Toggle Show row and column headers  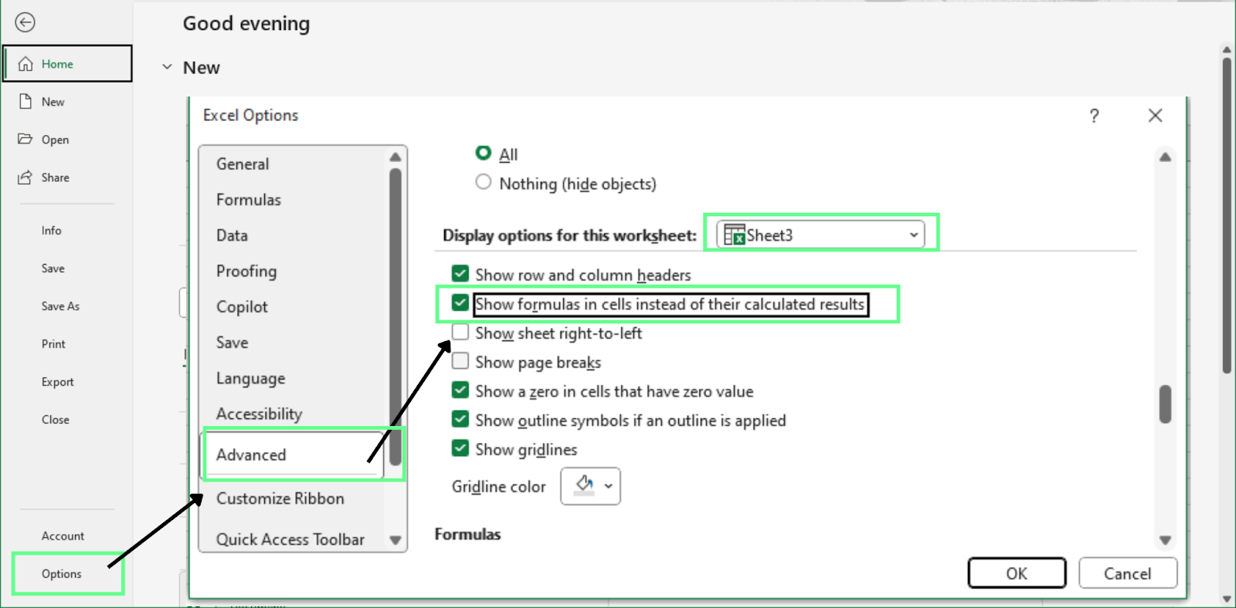(460, 273)
